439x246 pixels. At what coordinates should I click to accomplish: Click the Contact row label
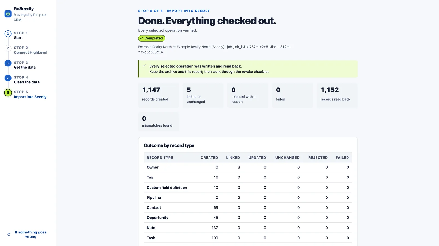point(154,208)
